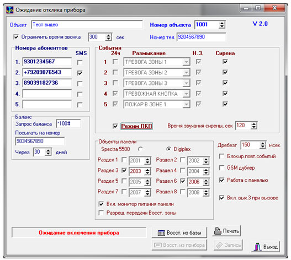The image size is (291, 260).
Task: Click empty subscriber 5 number field
Action: tap(47, 104)
